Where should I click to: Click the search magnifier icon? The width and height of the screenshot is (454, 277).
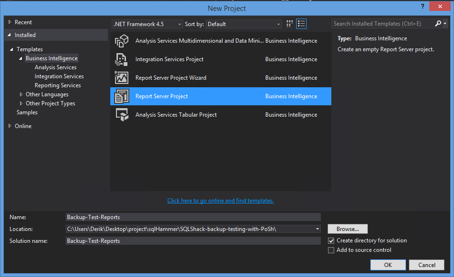point(438,23)
